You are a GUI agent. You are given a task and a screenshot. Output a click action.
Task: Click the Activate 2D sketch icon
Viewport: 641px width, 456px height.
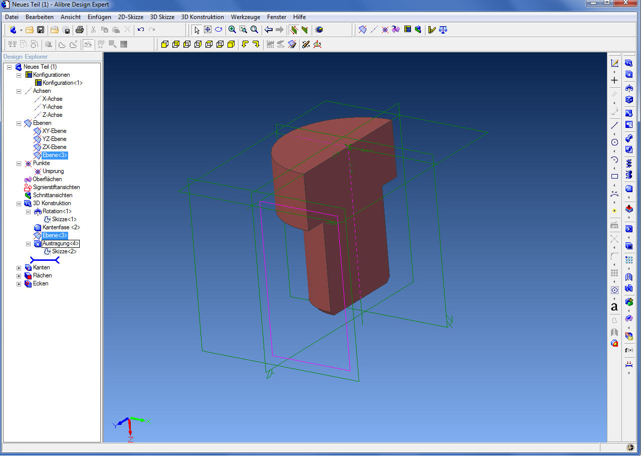pos(614,63)
